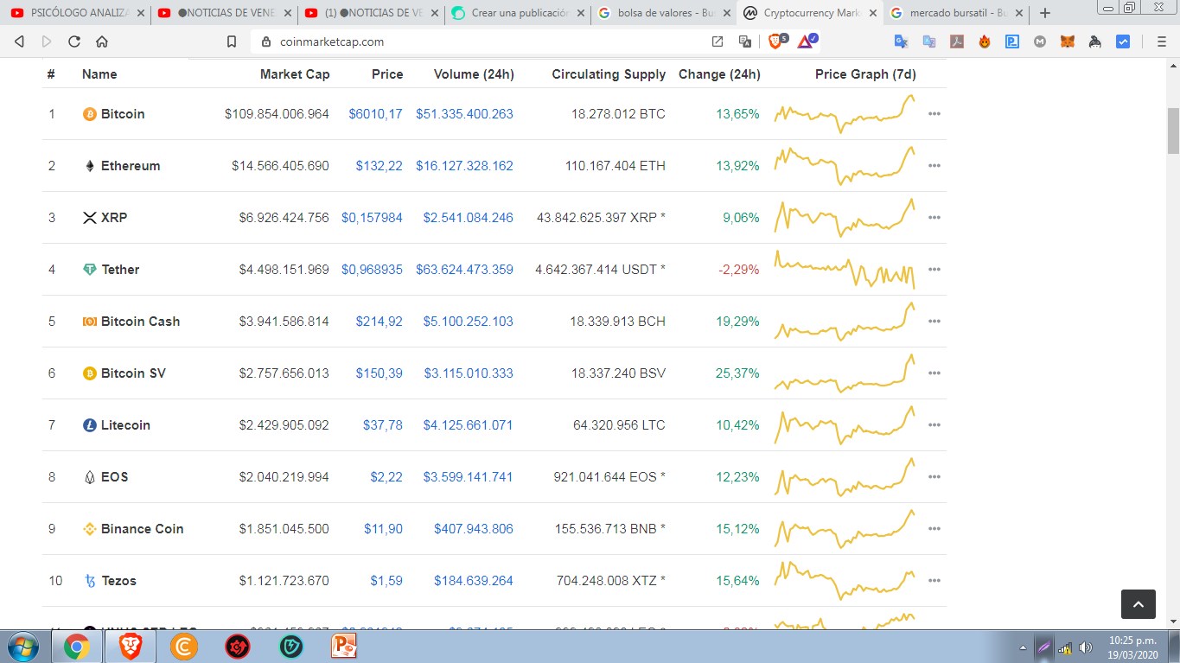Reload the page with the refresh icon

click(x=74, y=41)
